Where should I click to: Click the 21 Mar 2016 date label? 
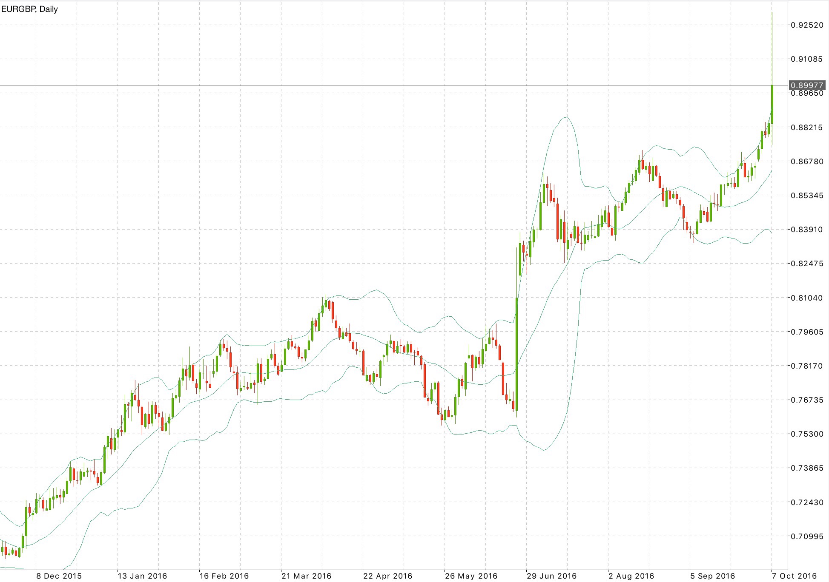(306, 576)
